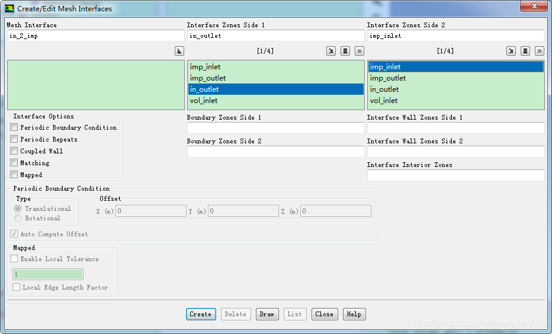This screenshot has width=552, height=334.
Task: Select in_outlet in Side 2 zone list
Action: point(384,89)
